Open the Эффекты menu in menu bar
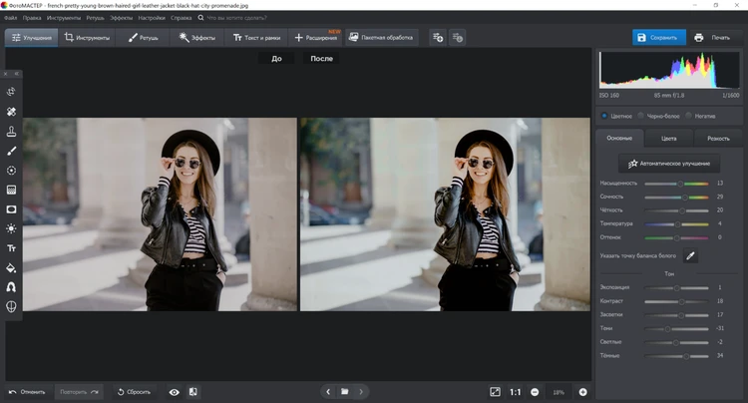The width and height of the screenshot is (748, 403). click(x=121, y=18)
